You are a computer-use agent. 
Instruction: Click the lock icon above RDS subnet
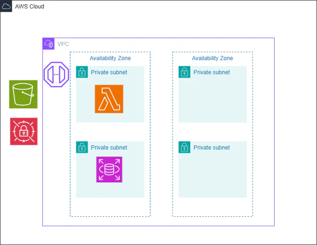tap(82, 147)
